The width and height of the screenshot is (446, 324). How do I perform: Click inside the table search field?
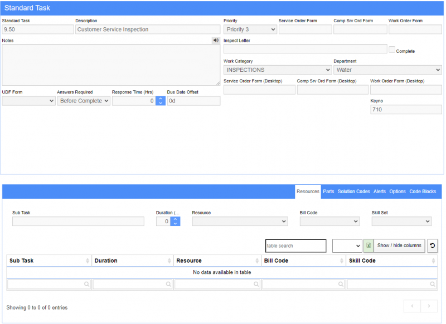(x=295, y=246)
